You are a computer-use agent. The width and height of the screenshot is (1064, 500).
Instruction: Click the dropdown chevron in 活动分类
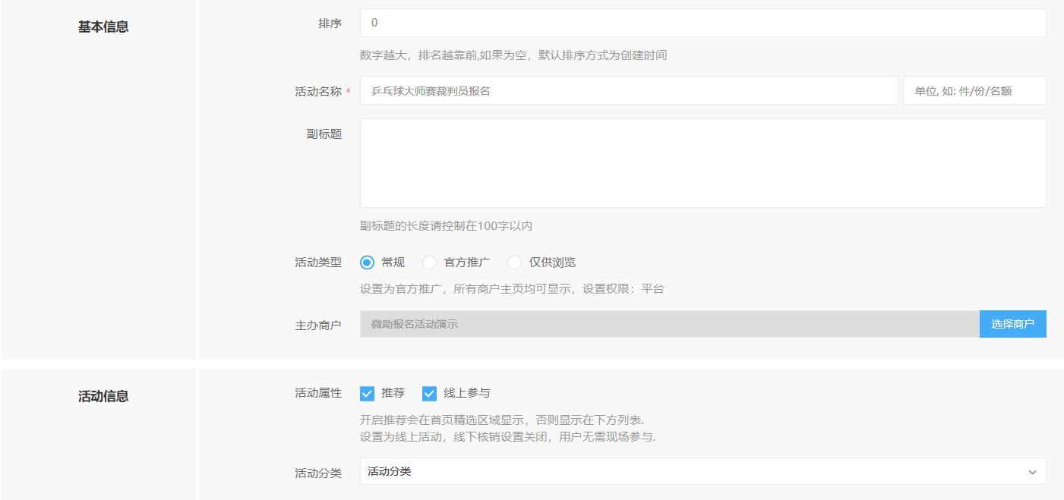point(1031,472)
